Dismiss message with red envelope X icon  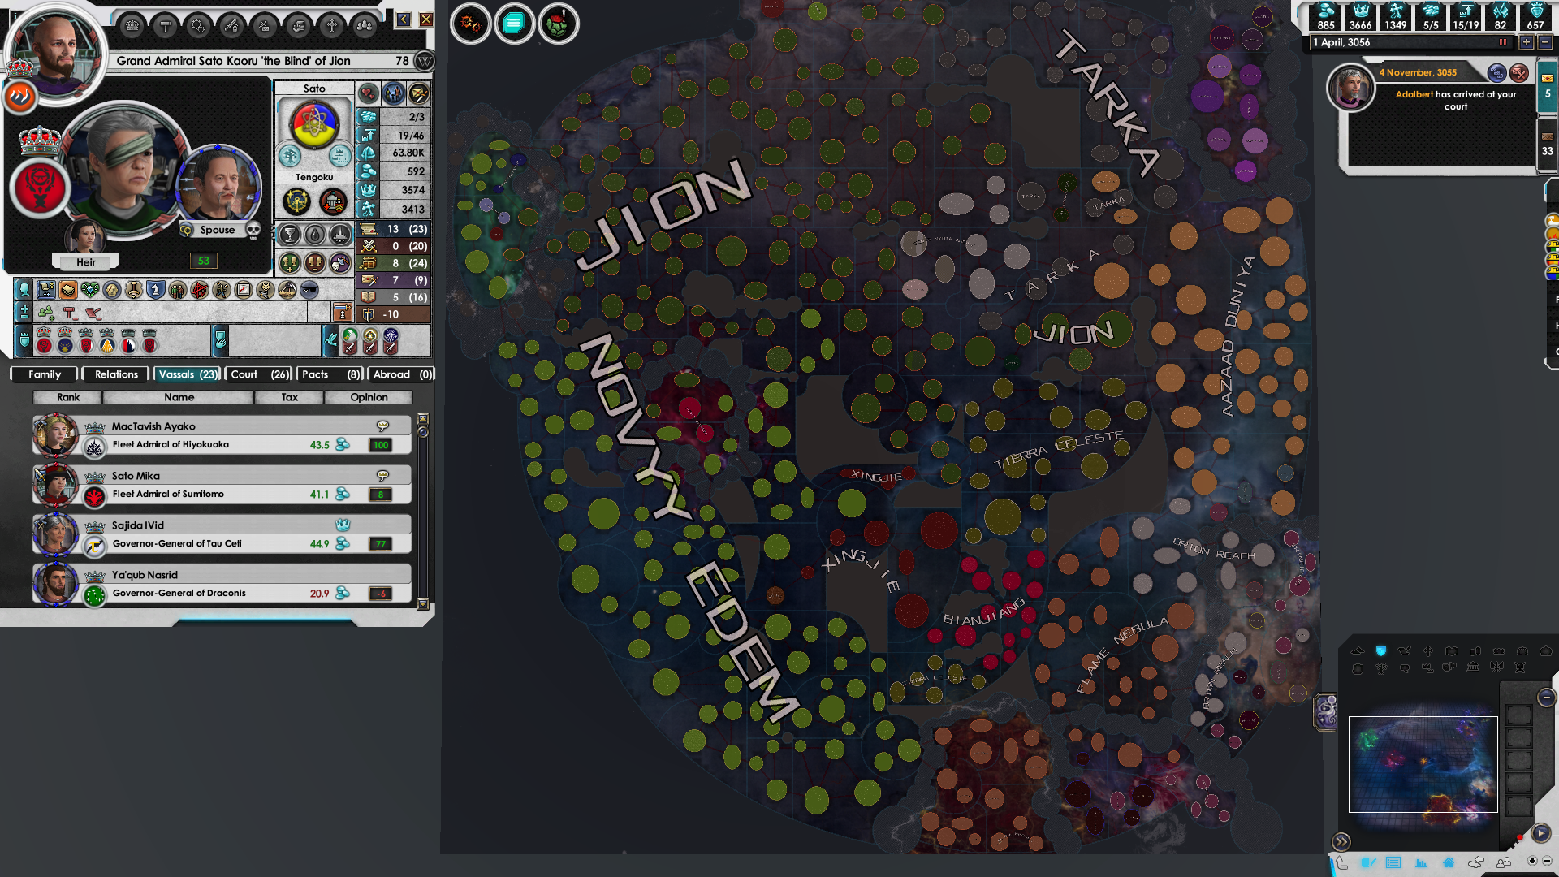1518,73
